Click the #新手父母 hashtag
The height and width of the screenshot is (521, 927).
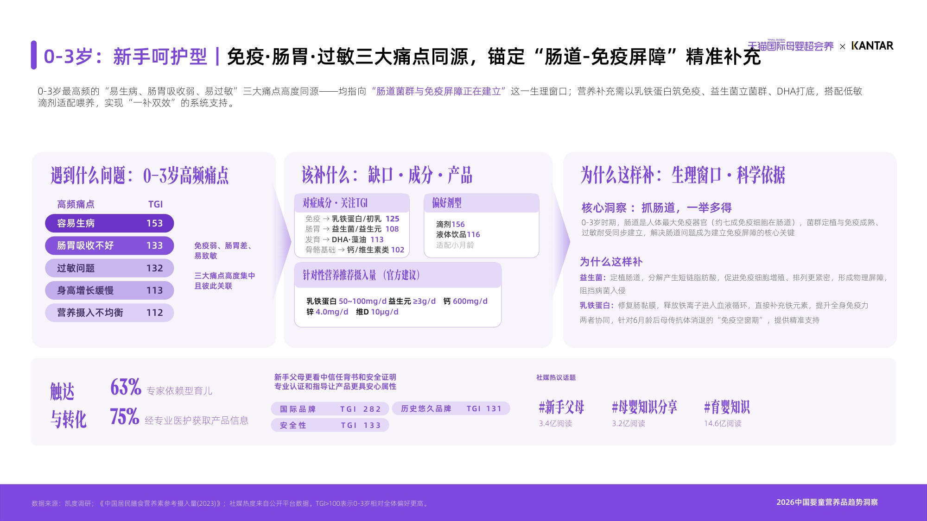561,407
